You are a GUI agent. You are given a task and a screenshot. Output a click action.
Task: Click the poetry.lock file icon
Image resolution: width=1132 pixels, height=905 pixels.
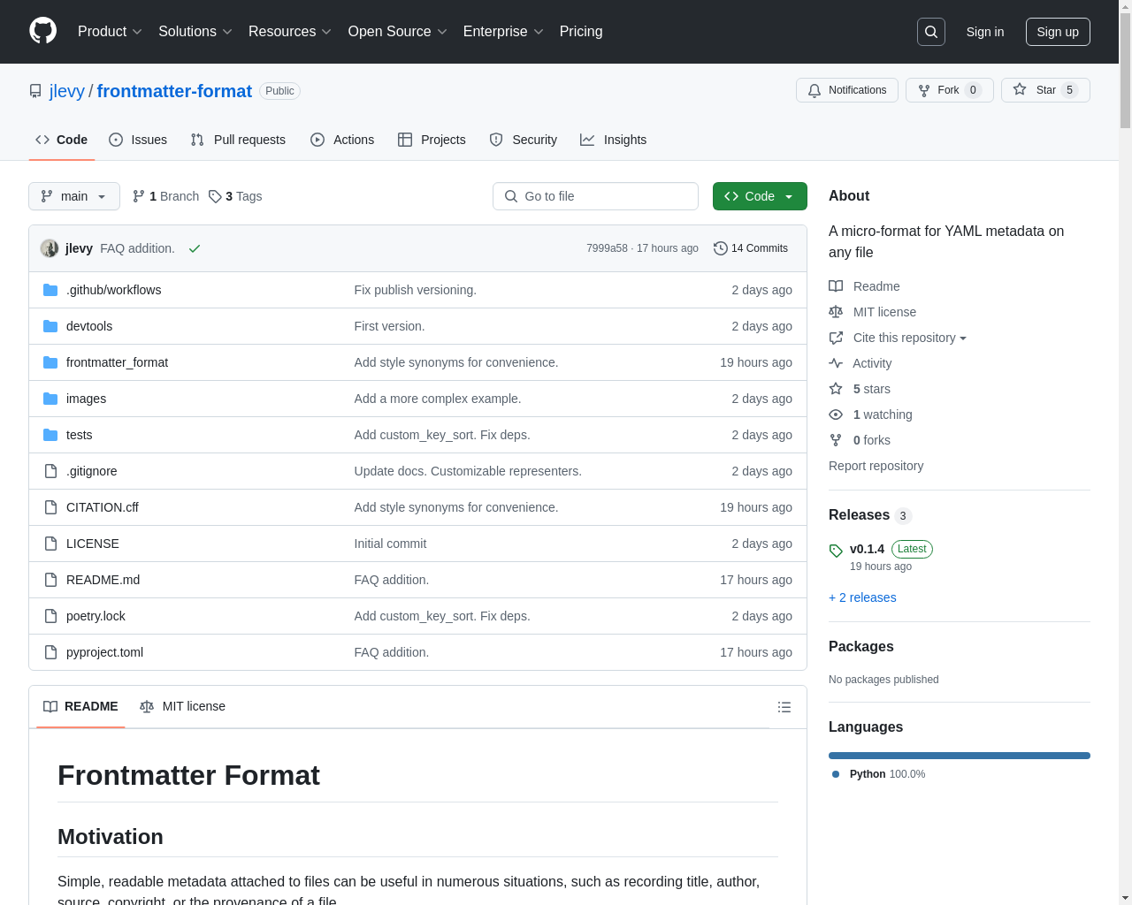click(50, 616)
